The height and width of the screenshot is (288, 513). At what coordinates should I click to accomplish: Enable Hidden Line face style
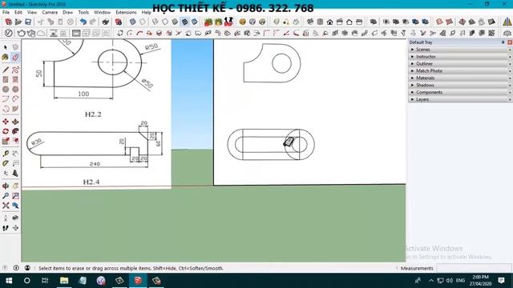pos(165,22)
